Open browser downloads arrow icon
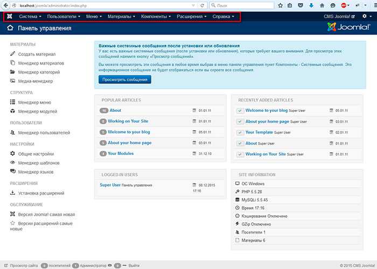 (311, 5)
